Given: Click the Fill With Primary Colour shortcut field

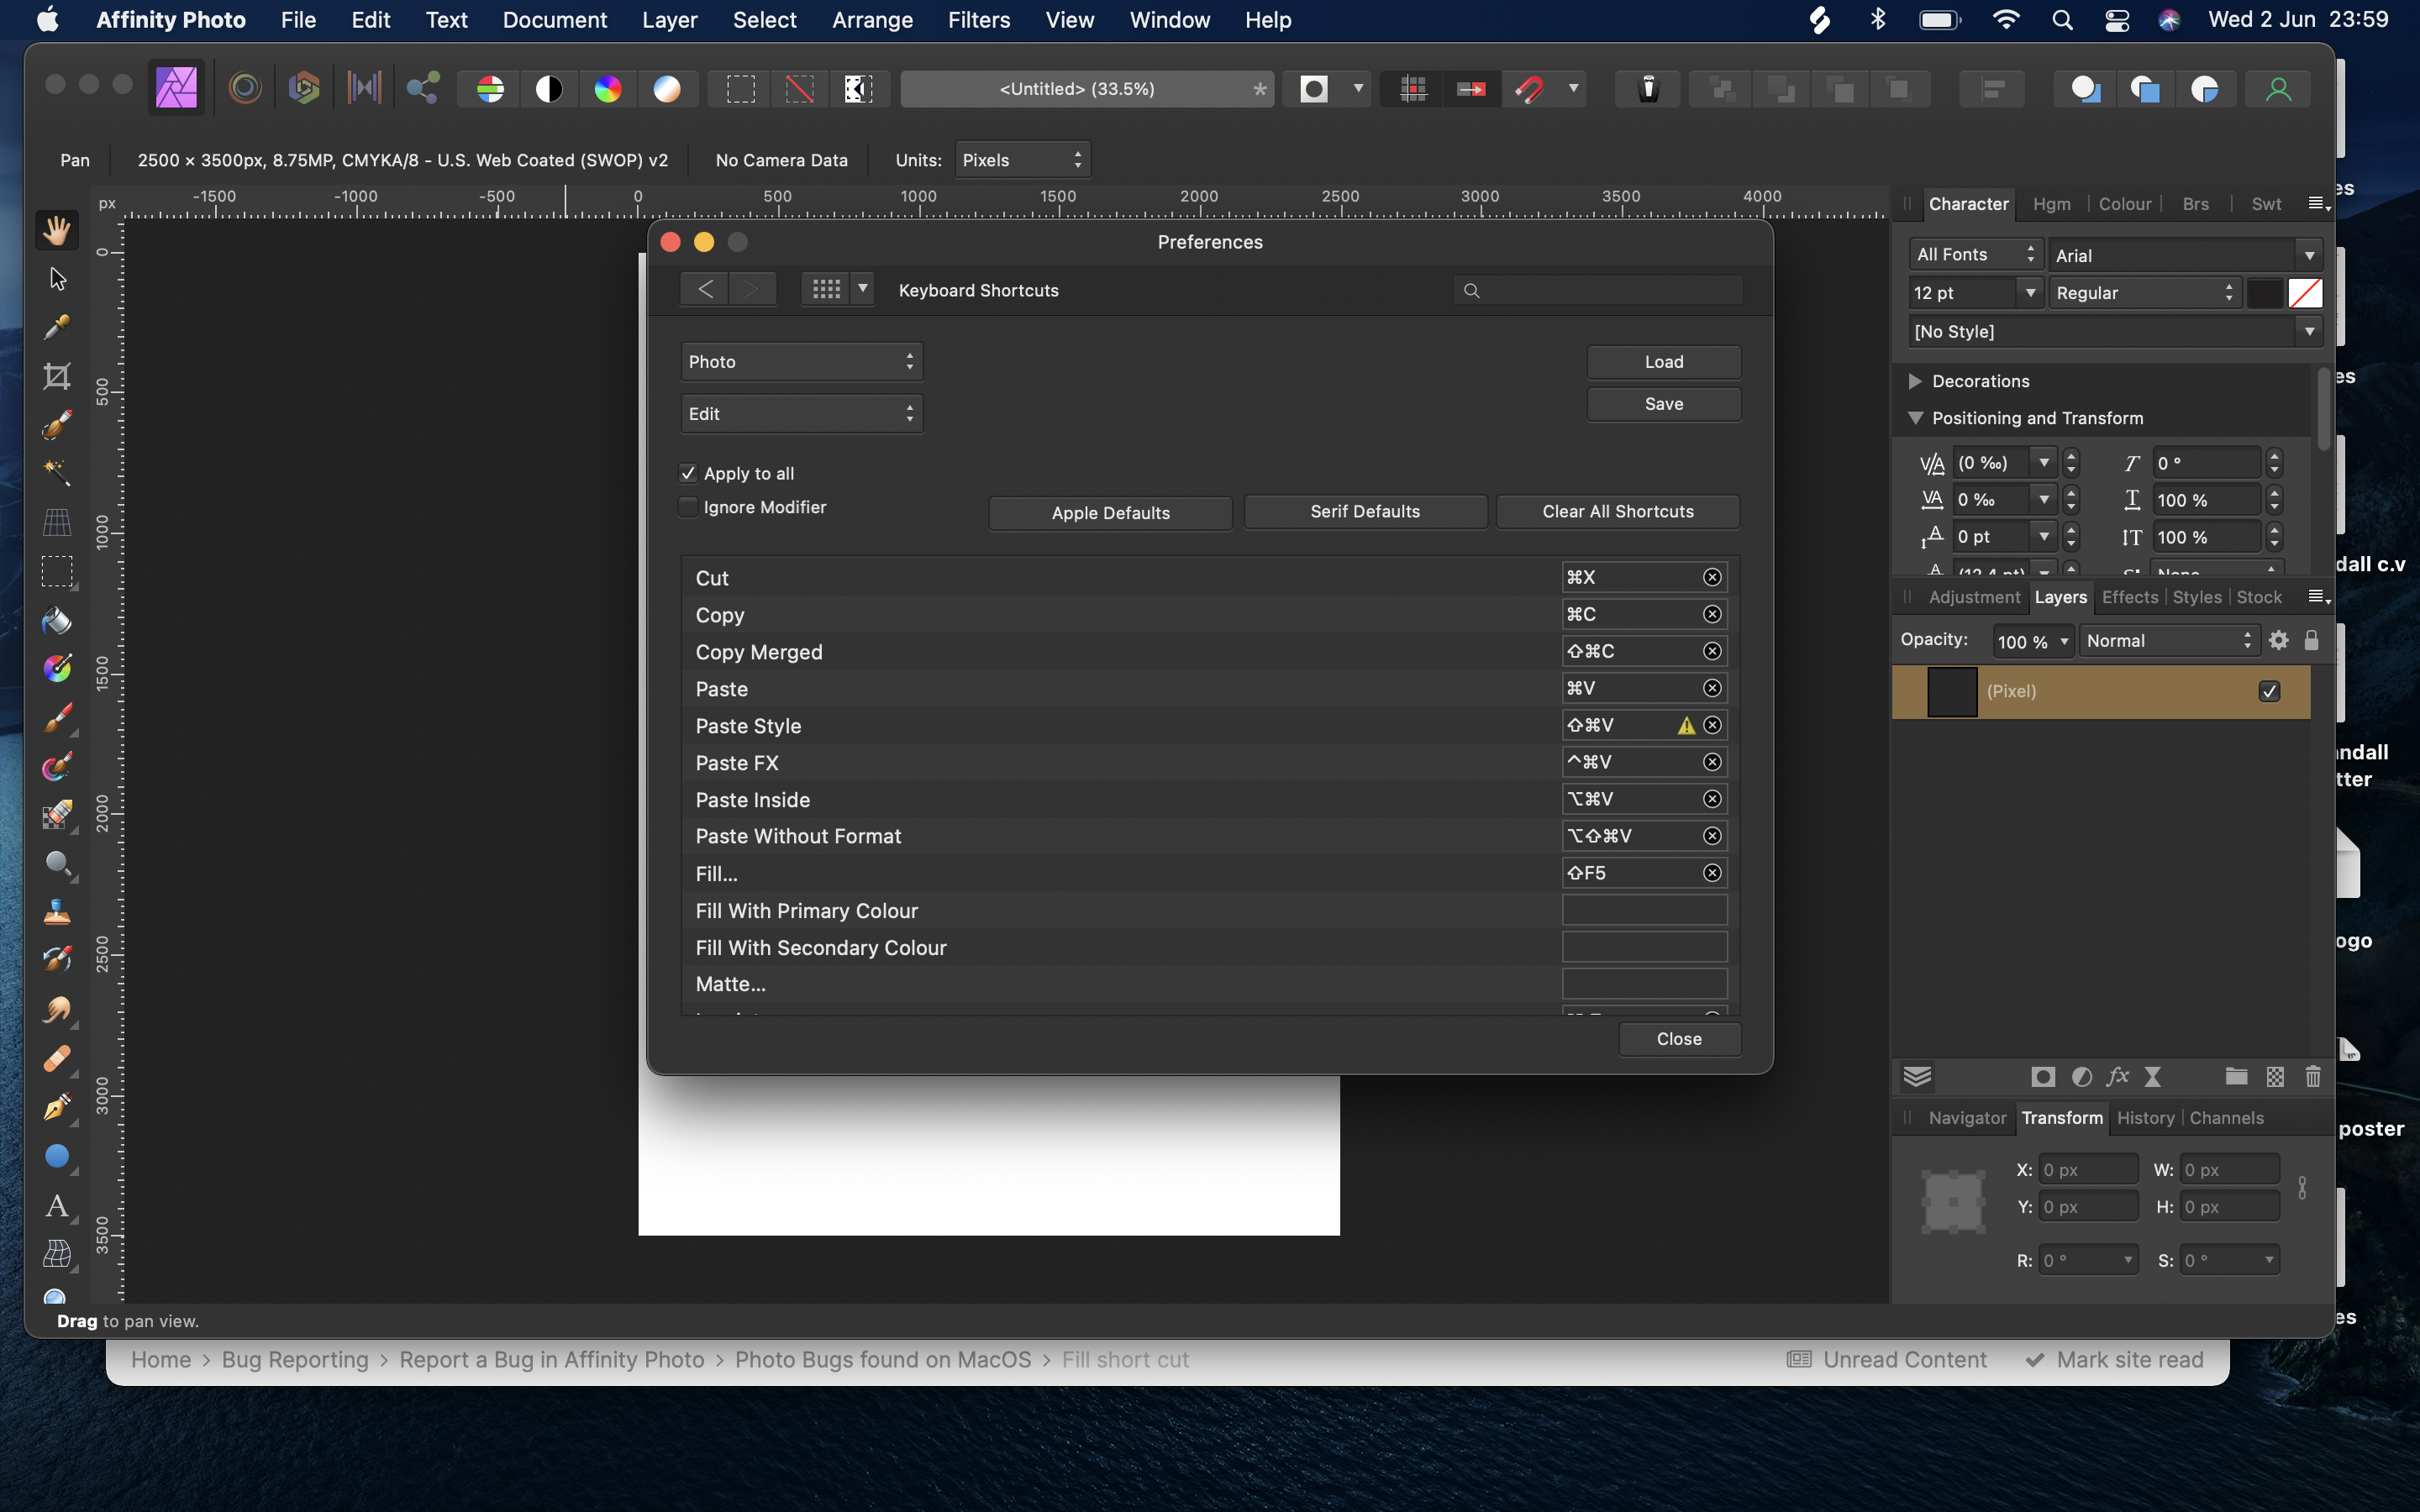Looking at the screenshot, I should click(x=1644, y=910).
